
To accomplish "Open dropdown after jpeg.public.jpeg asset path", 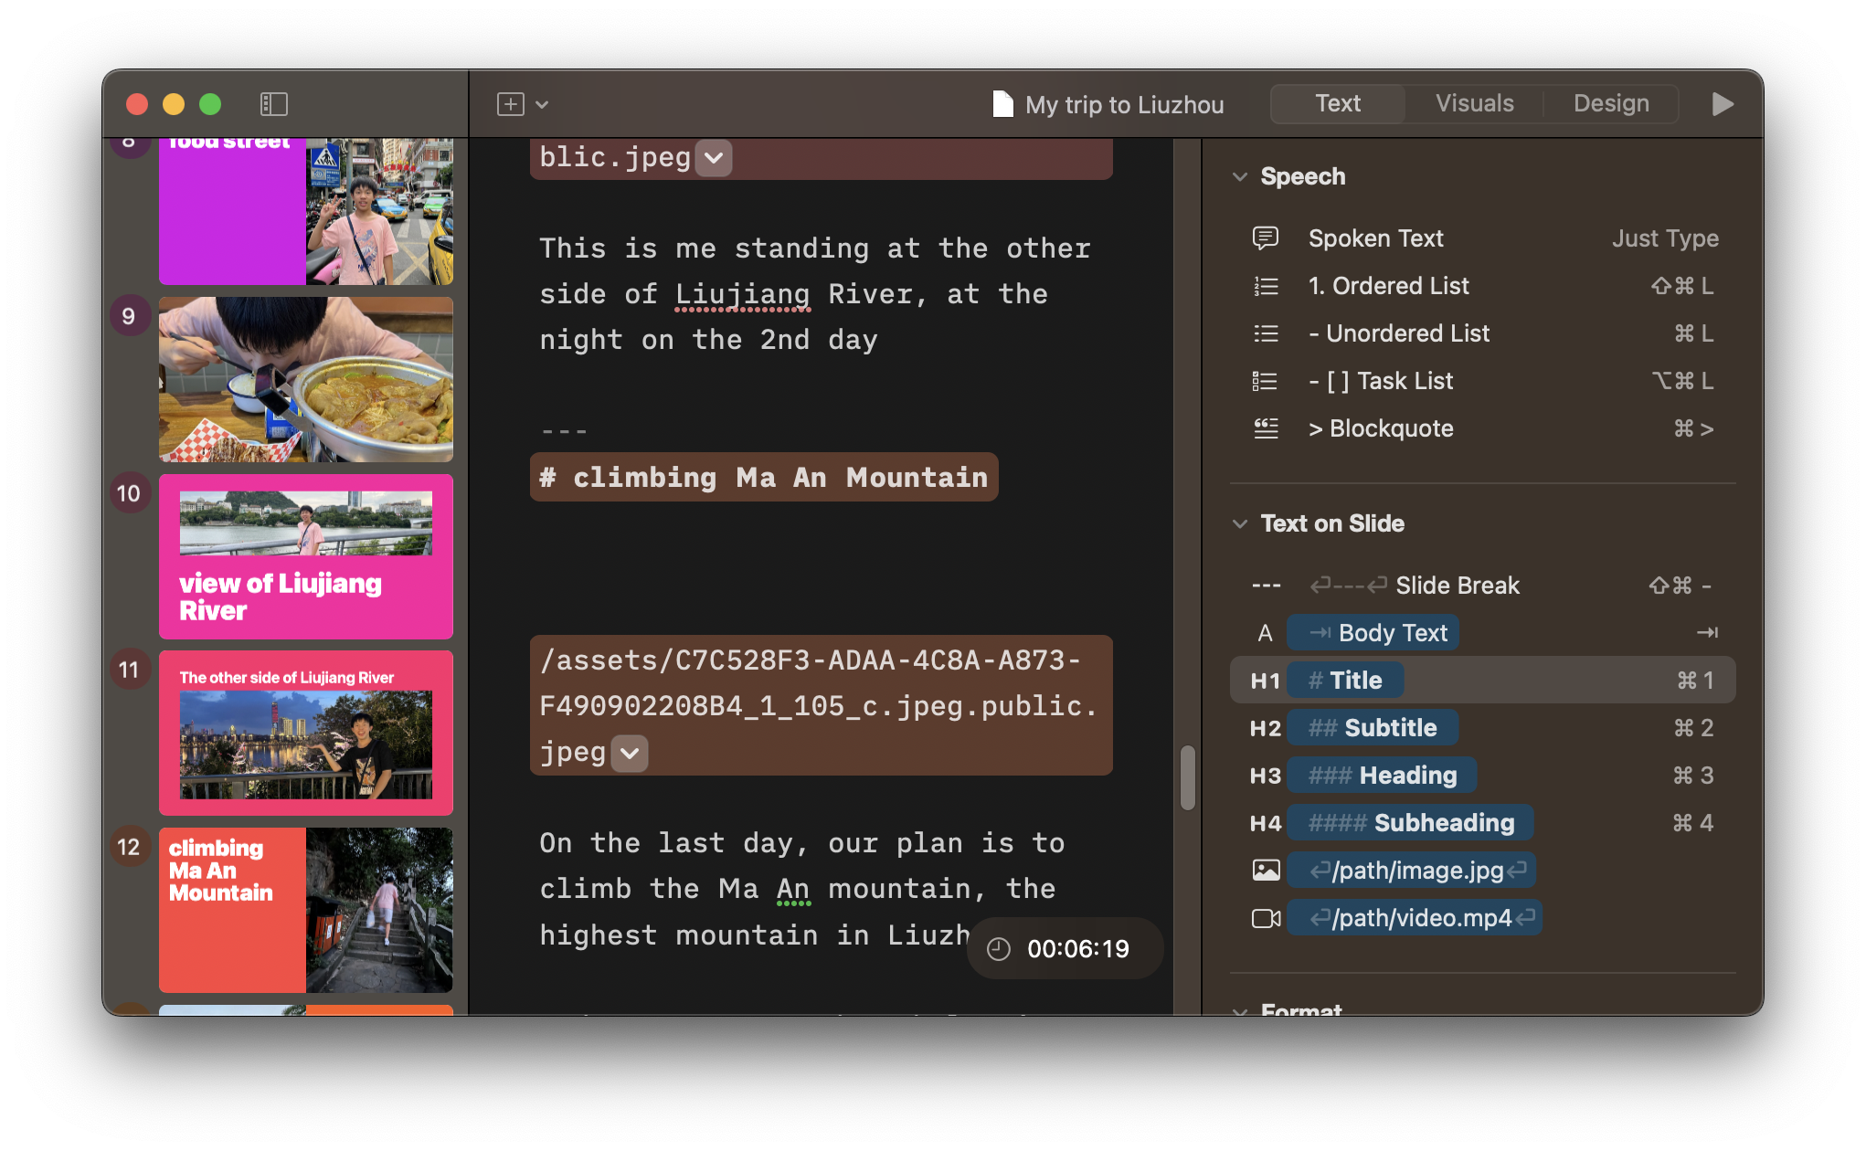I will click(630, 754).
